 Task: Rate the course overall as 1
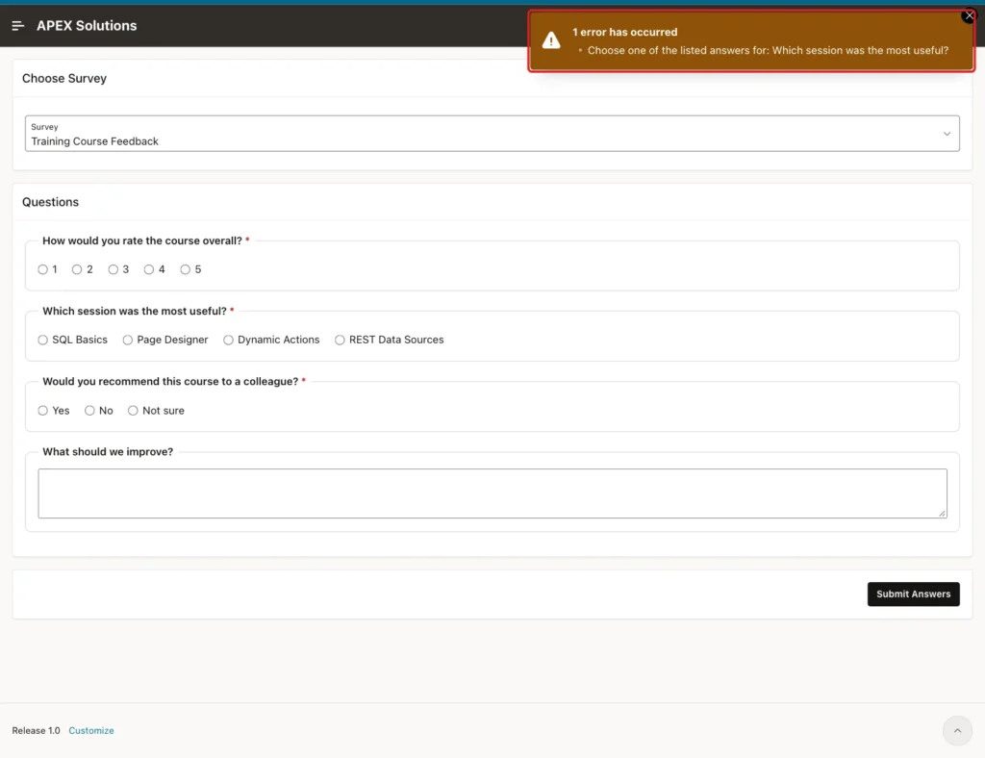(x=42, y=269)
